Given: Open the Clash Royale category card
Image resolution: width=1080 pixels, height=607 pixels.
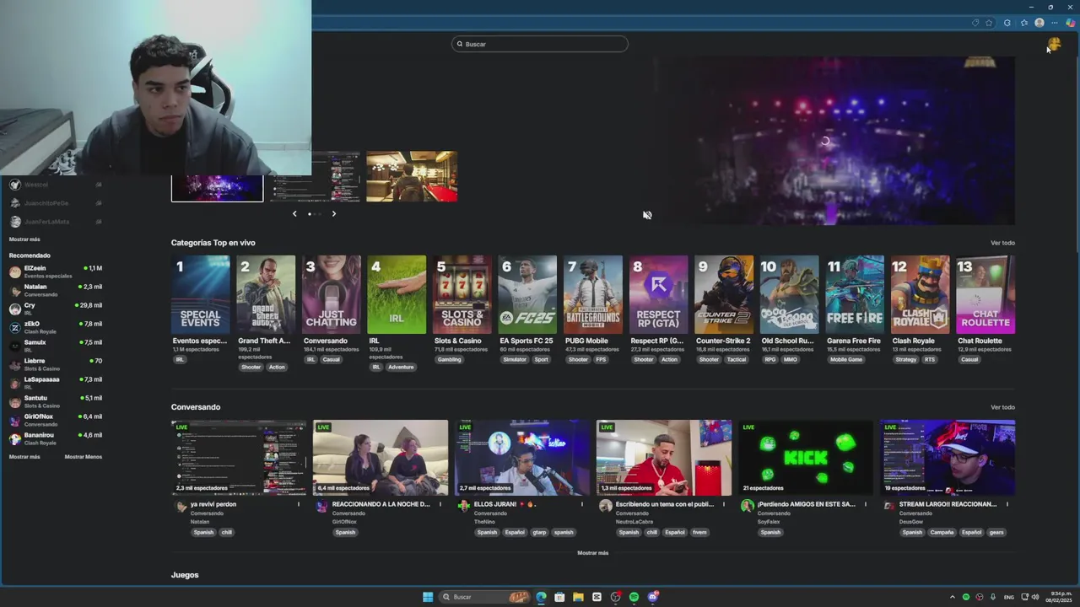Looking at the screenshot, I should point(920,295).
